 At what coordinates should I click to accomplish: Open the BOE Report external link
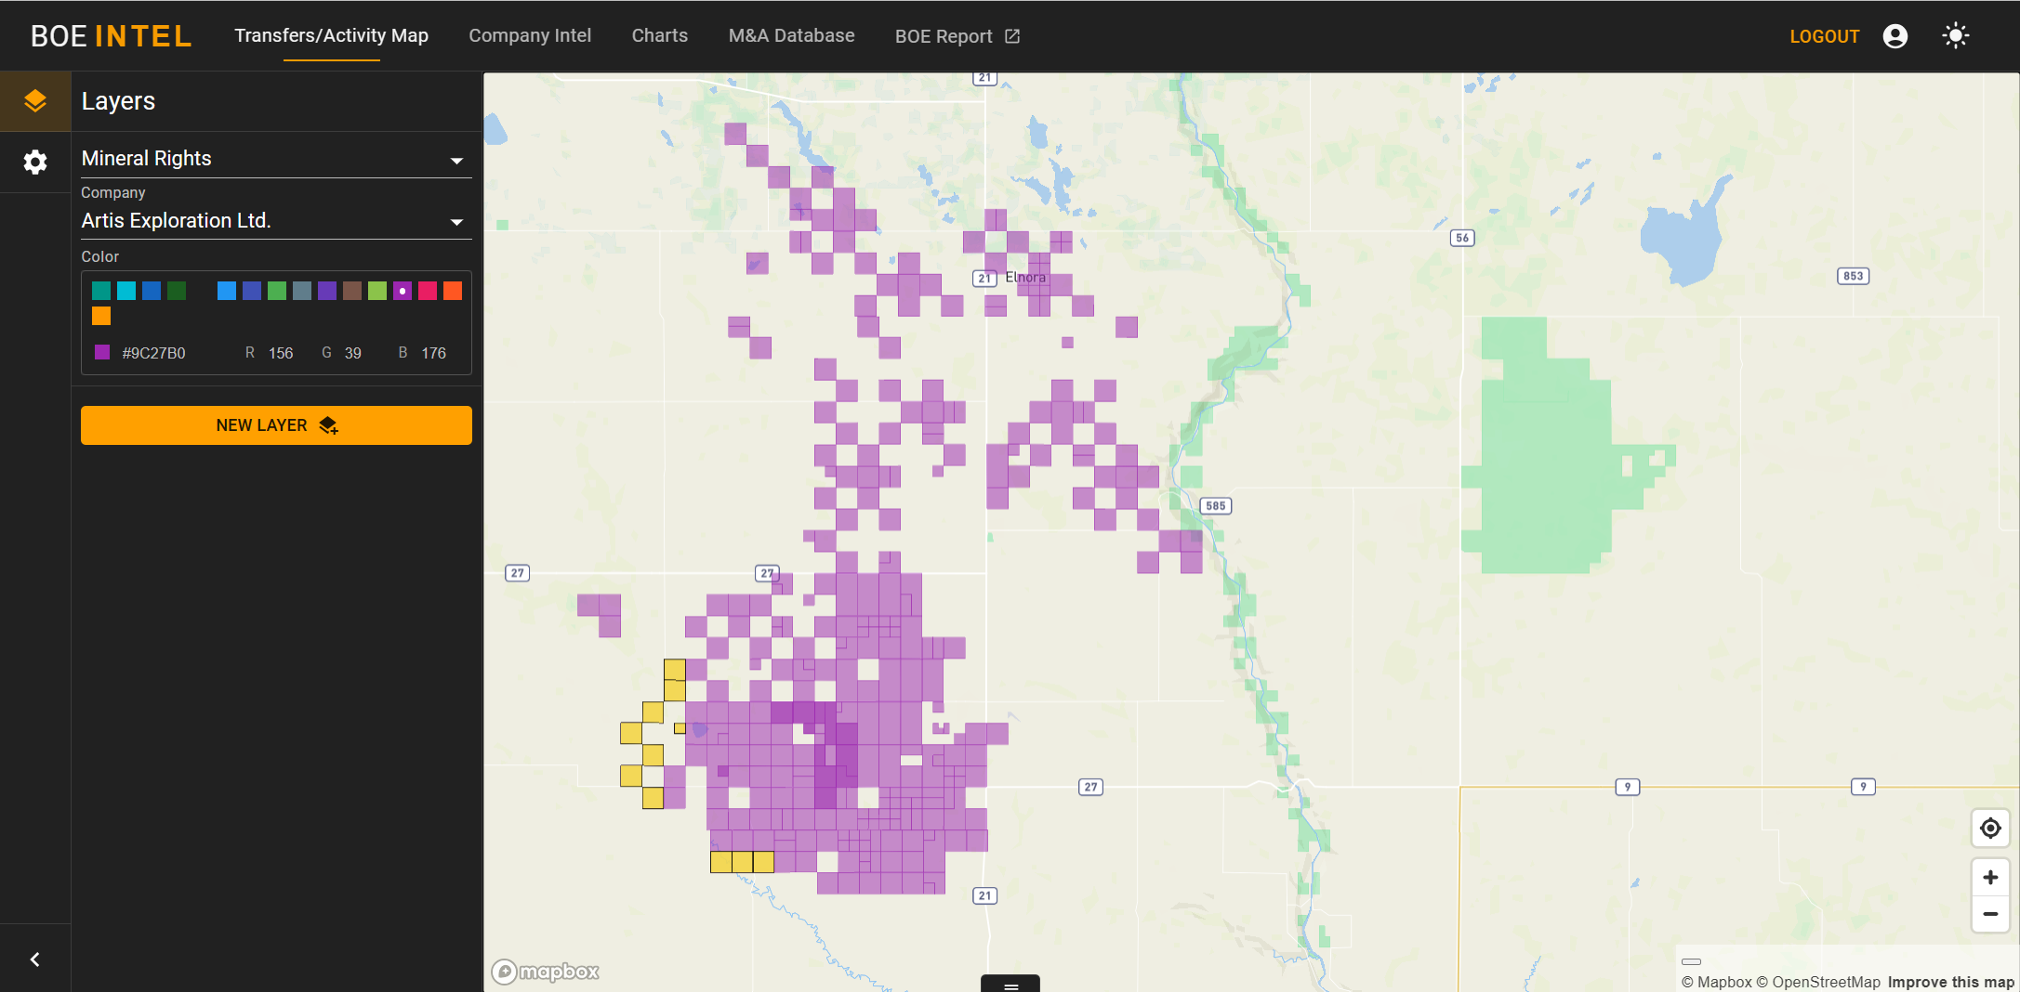pyautogui.click(x=957, y=36)
